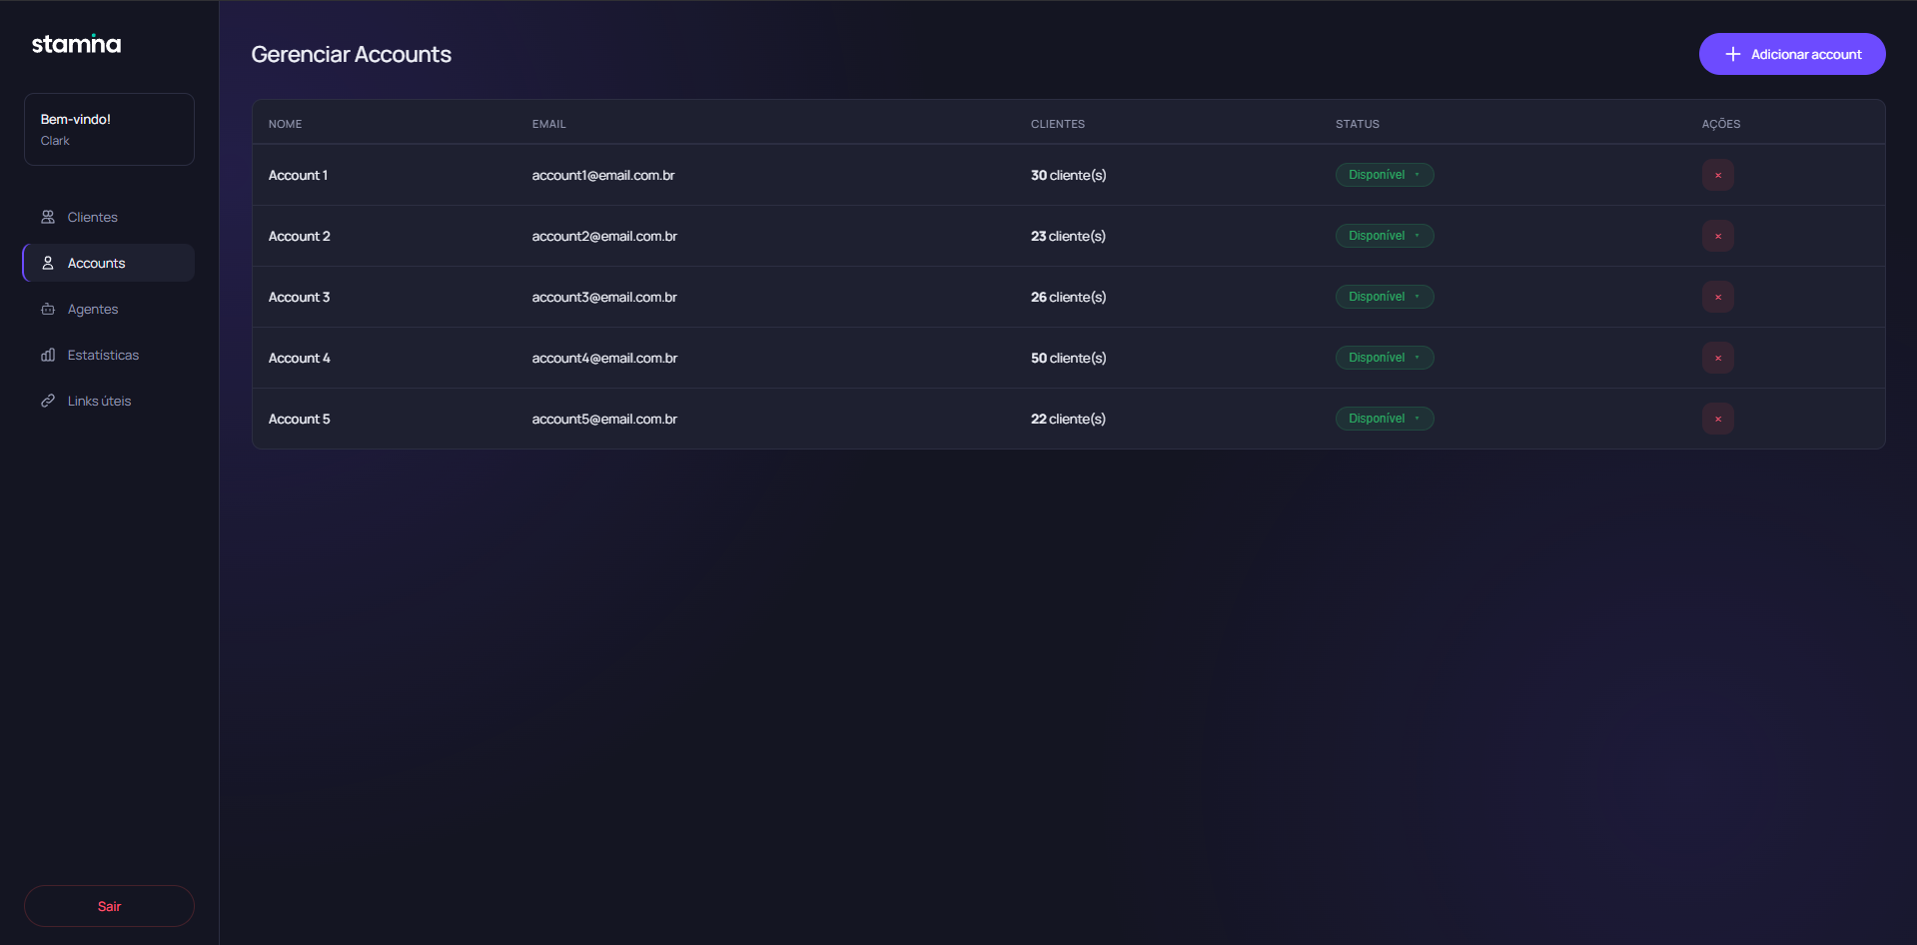Click the Links úteis chain icon
The image size is (1917, 945).
48,401
